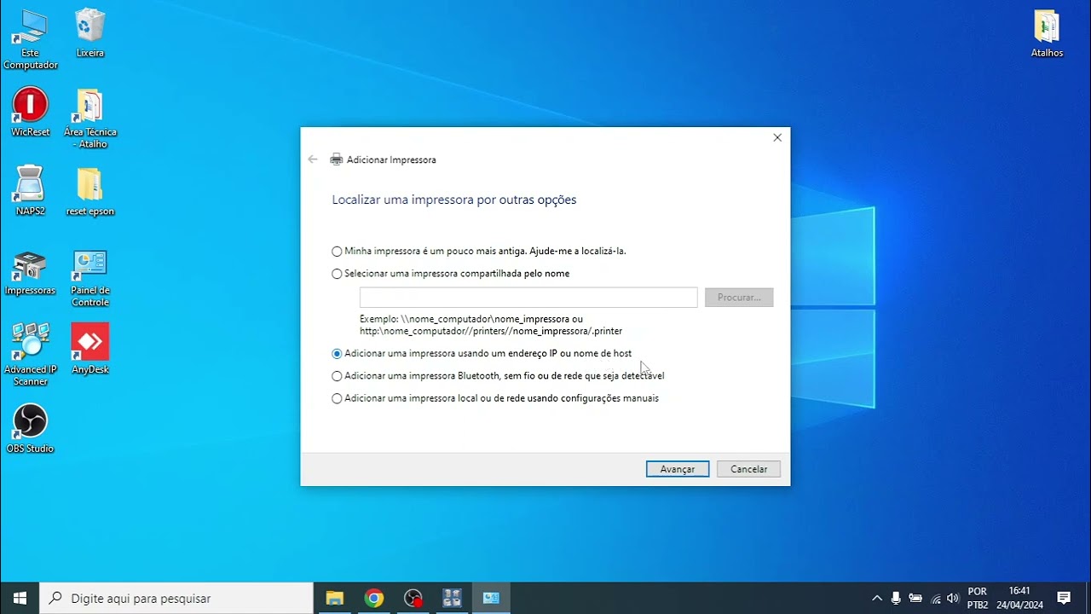Click the taskbar search box
1091x614 pixels.
(x=177, y=598)
